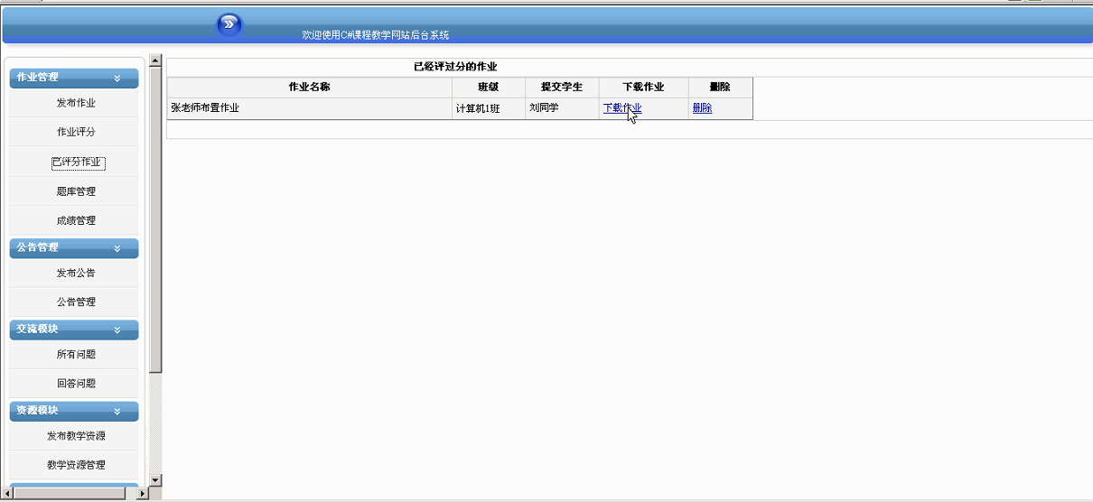Select the 已评分作业 sidebar item
The width and height of the screenshot is (1093, 502).
pyautogui.click(x=78, y=163)
